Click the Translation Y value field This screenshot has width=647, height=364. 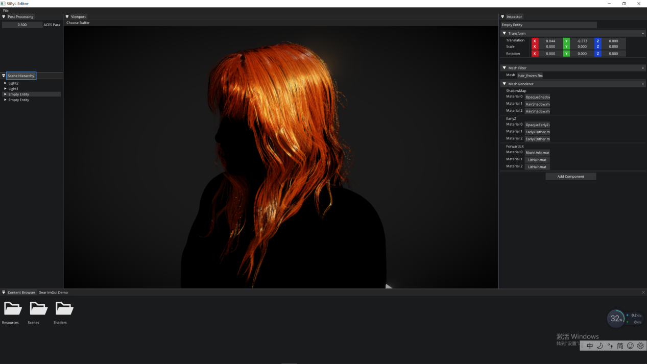coord(582,41)
